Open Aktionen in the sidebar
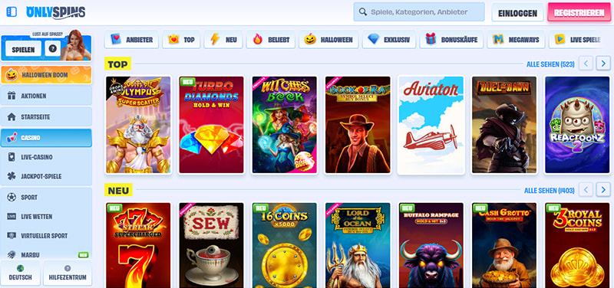Screen dimensions: 614x288 pos(46,96)
